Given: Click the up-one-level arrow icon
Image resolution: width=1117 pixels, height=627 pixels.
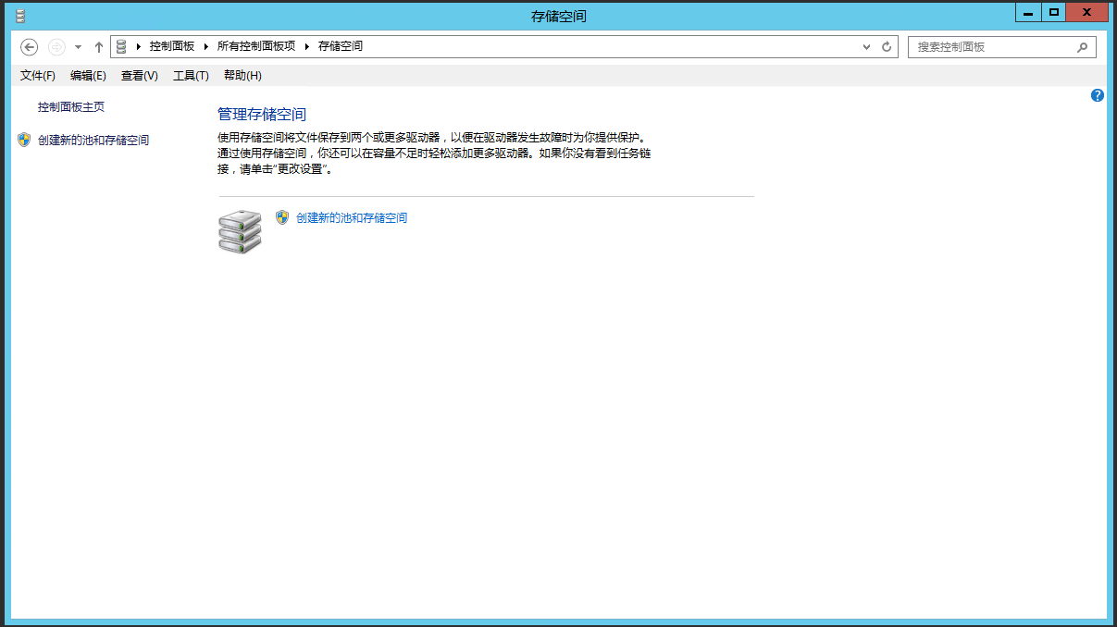Looking at the screenshot, I should [98, 46].
